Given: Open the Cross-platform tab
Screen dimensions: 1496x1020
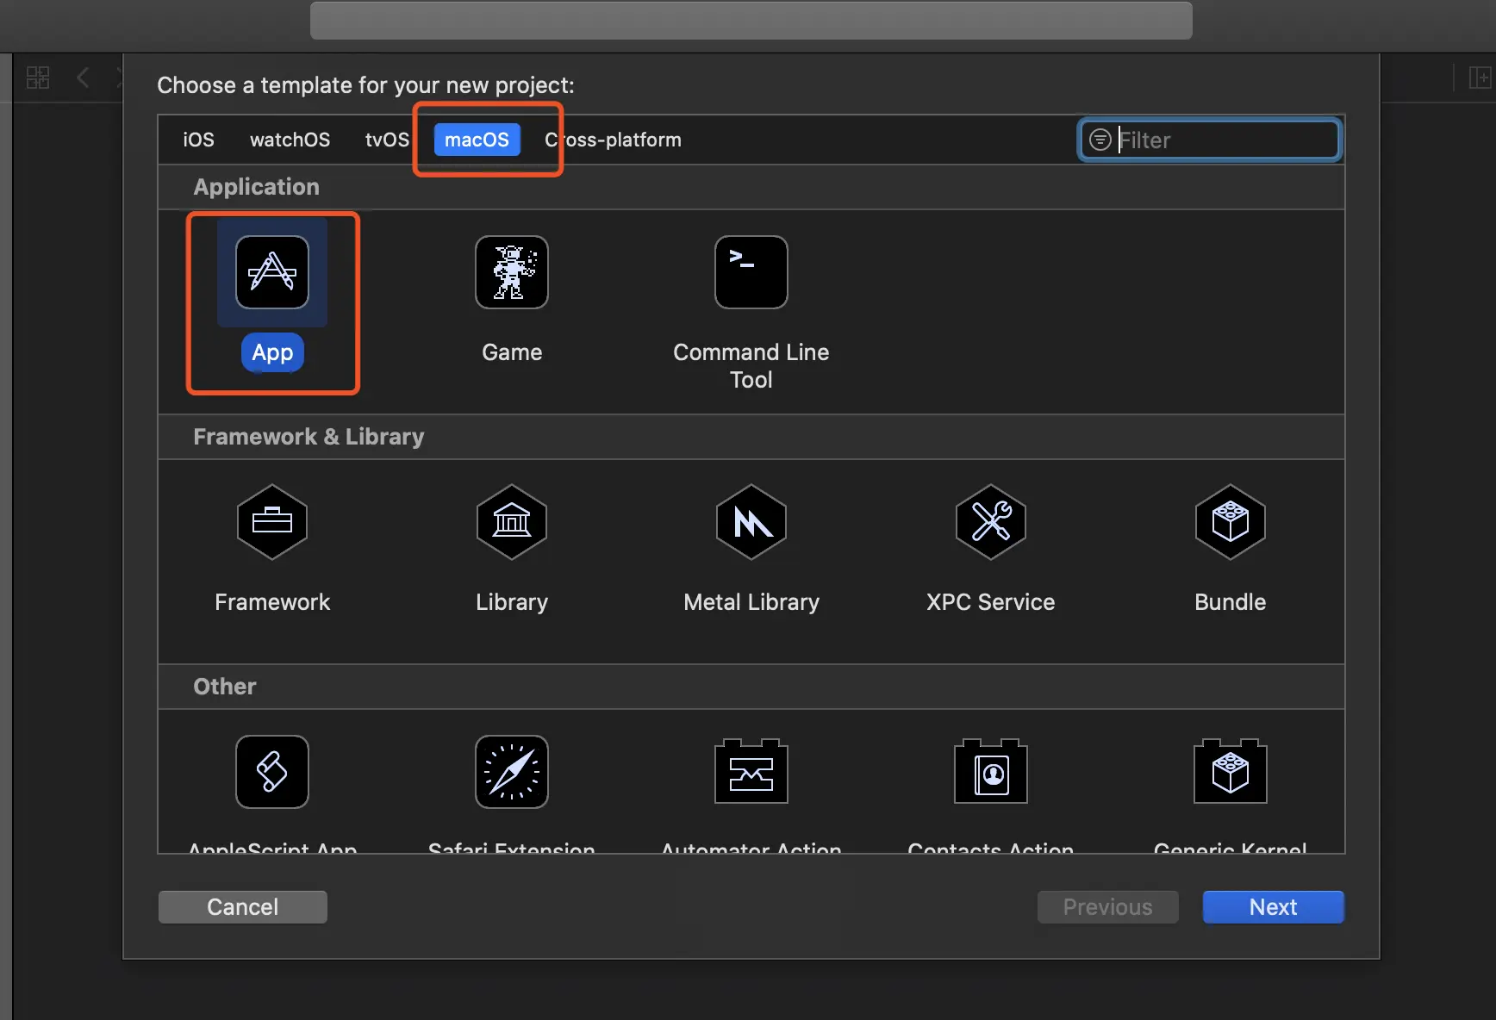Looking at the screenshot, I should [x=613, y=140].
